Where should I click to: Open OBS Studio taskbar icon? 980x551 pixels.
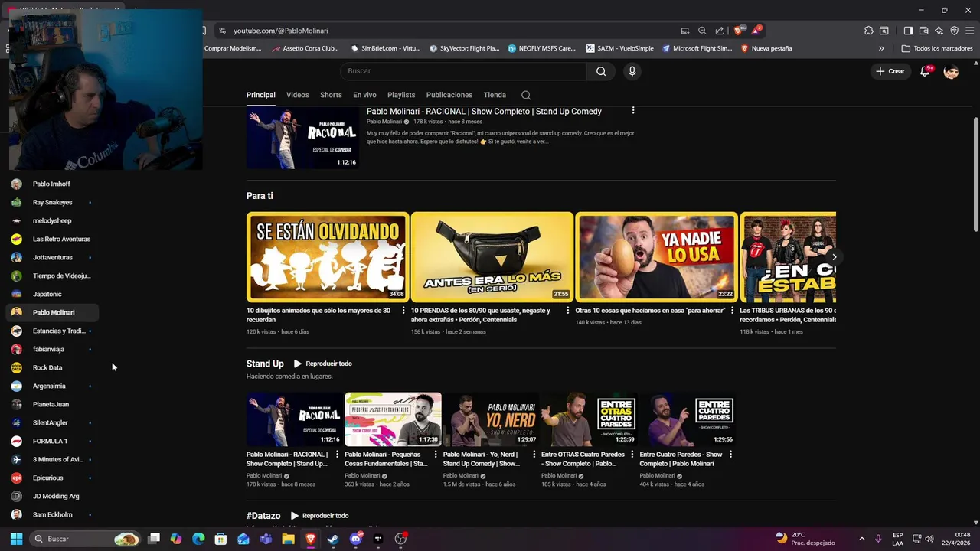click(400, 539)
